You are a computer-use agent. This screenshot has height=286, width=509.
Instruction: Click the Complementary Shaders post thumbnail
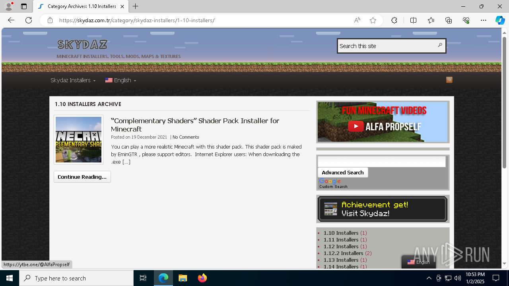[x=78, y=139]
